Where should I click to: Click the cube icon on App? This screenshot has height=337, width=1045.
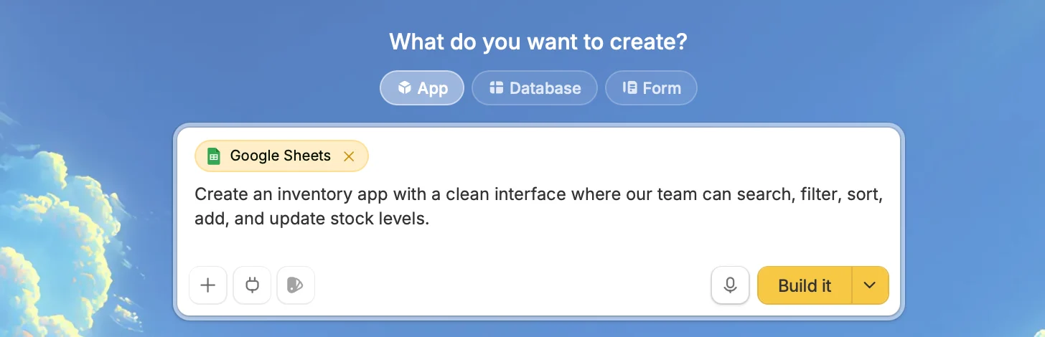405,88
